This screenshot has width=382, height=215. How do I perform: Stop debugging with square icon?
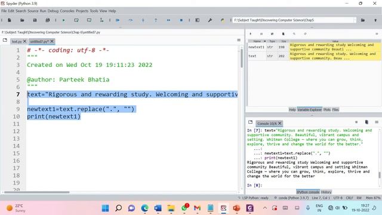181,20
